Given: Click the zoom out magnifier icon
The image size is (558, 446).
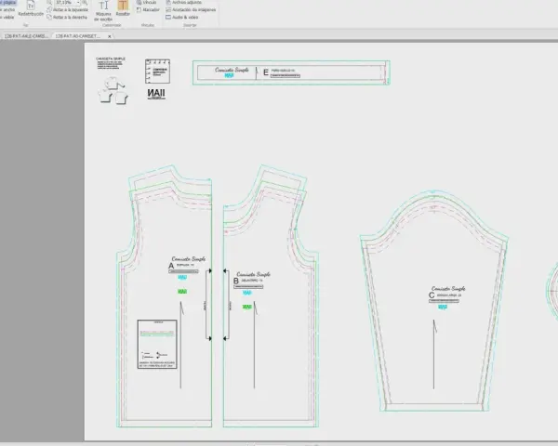Looking at the screenshot, I should 49,3.
